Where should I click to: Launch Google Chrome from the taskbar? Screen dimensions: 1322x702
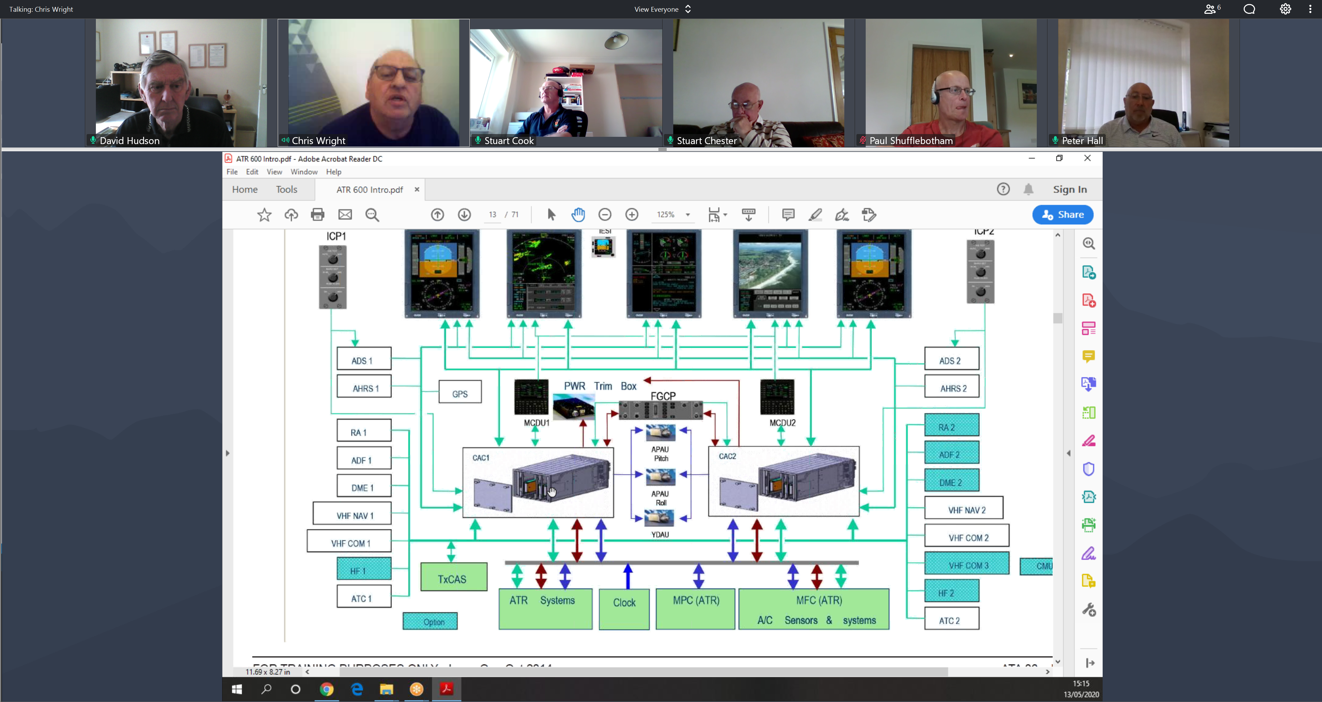[327, 689]
